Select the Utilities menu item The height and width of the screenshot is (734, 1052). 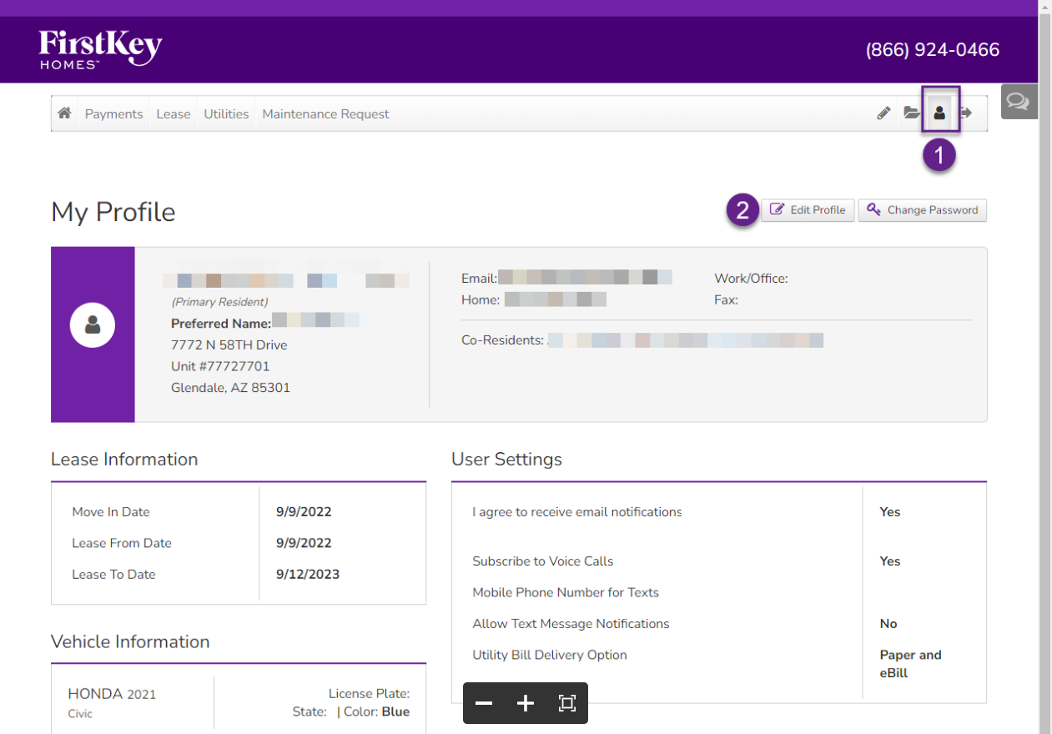click(226, 114)
